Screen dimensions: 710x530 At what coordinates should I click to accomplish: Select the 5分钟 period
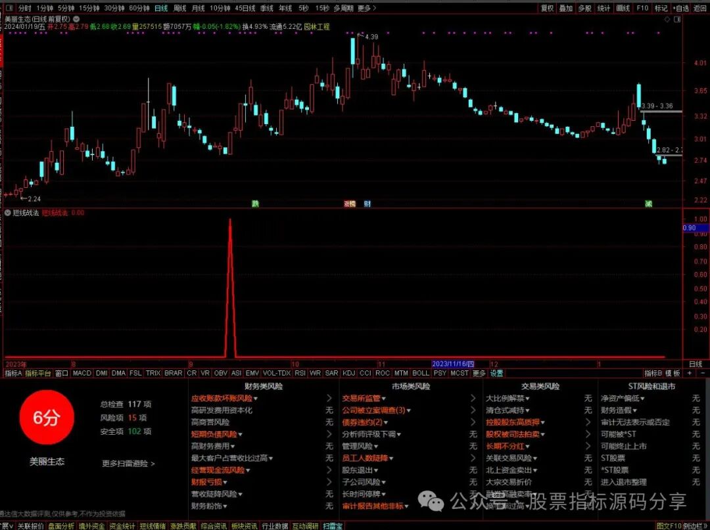(x=66, y=8)
